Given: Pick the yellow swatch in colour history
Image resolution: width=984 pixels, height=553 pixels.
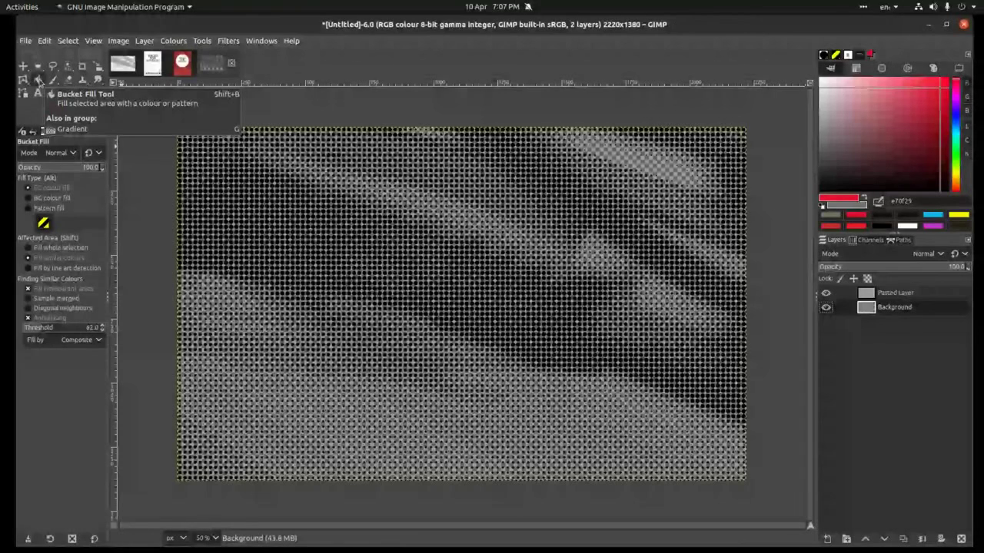Looking at the screenshot, I should pos(959,215).
